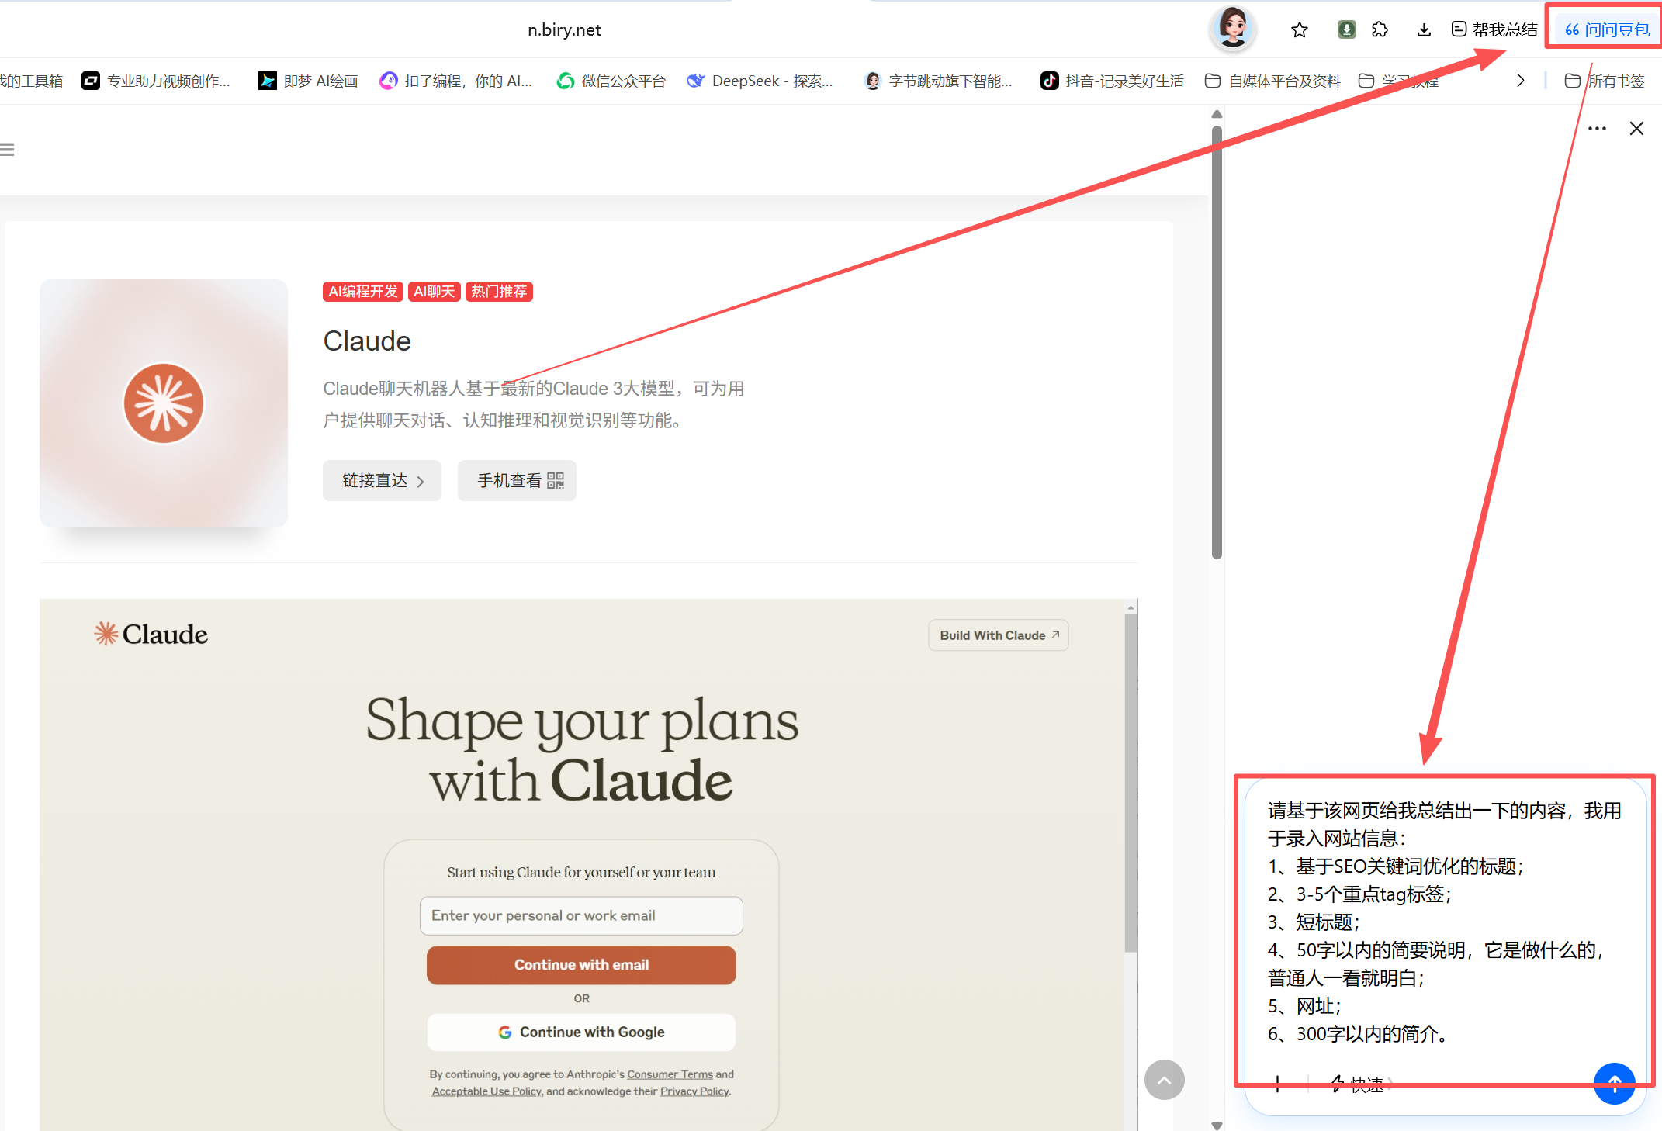
Task: Click the Claude logo thumbnail
Action: [x=164, y=403]
